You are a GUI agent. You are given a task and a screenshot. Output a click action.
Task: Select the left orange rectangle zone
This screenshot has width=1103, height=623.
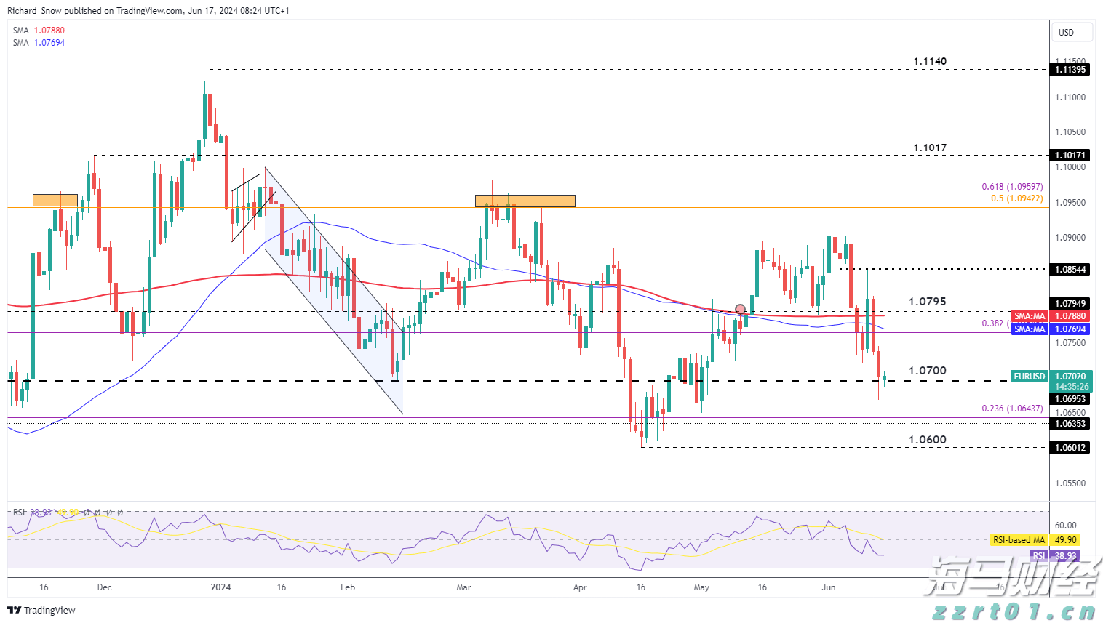click(x=55, y=200)
